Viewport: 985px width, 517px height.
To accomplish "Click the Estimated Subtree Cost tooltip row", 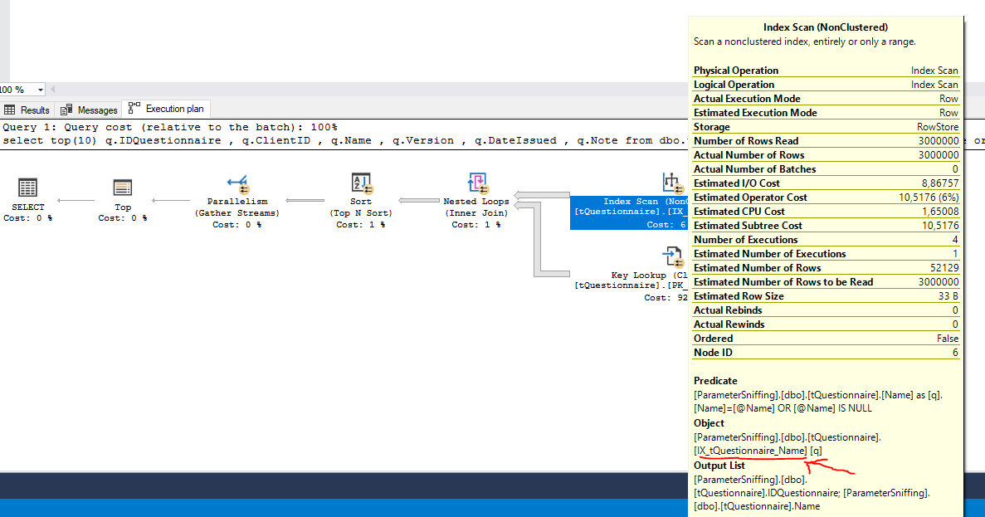I will pyautogui.click(x=826, y=226).
